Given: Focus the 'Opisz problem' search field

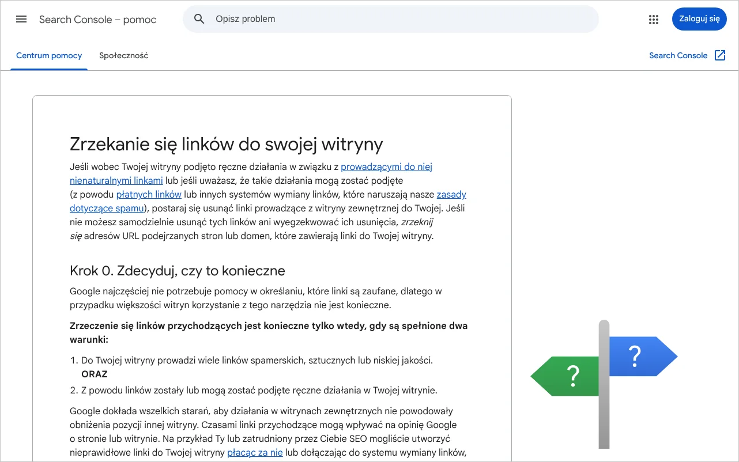Looking at the screenshot, I should pyautogui.click(x=391, y=19).
